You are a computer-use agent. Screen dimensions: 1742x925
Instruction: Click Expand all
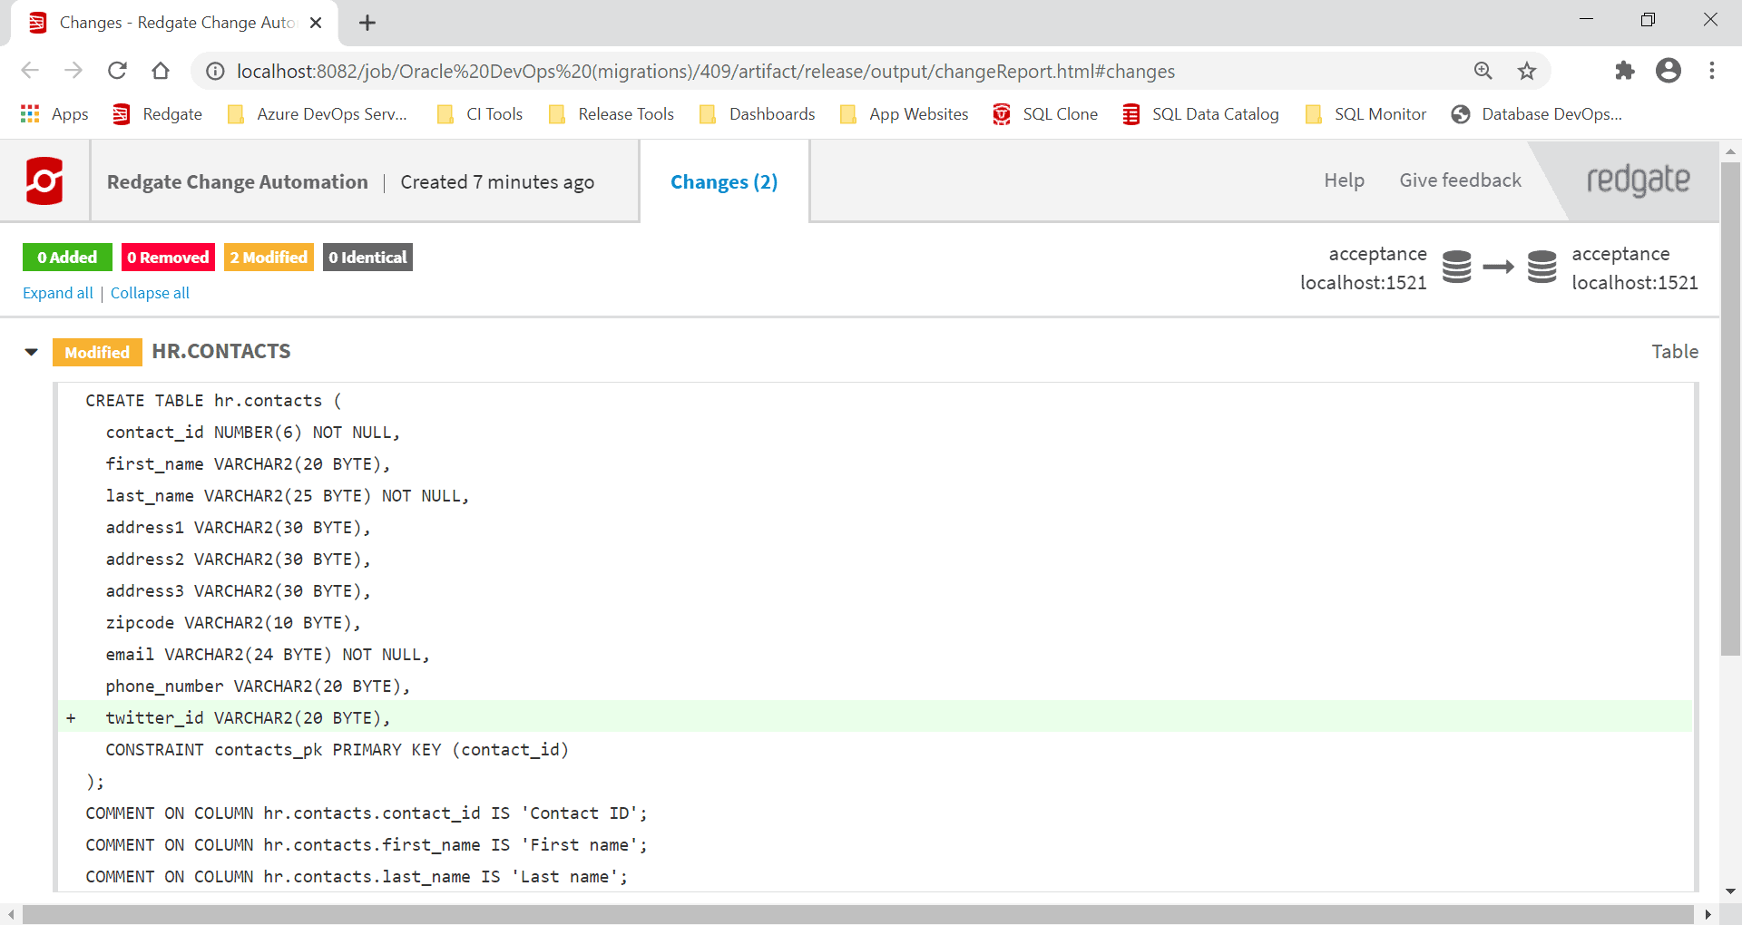coord(58,293)
